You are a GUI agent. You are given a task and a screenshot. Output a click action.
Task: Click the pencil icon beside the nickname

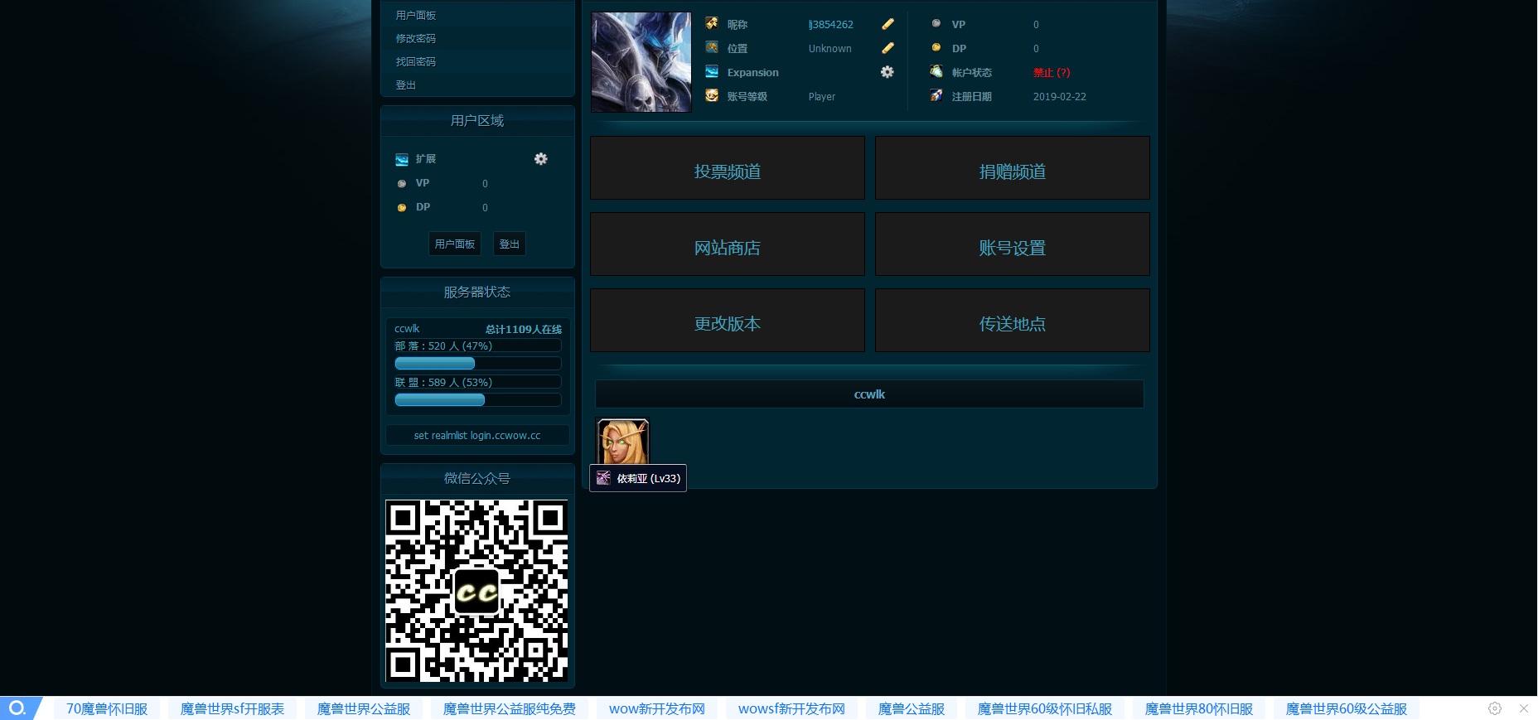point(887,24)
